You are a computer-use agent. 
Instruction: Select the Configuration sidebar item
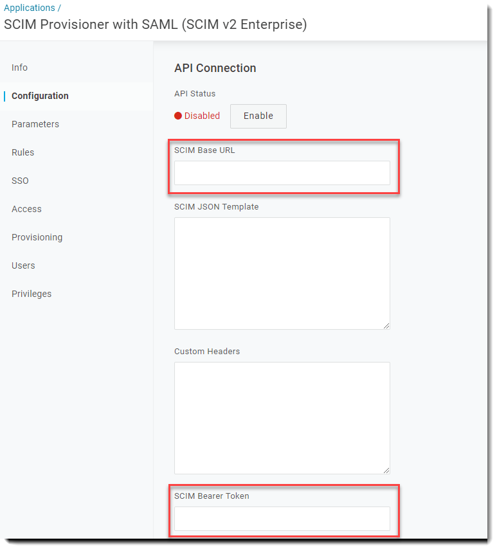[40, 96]
